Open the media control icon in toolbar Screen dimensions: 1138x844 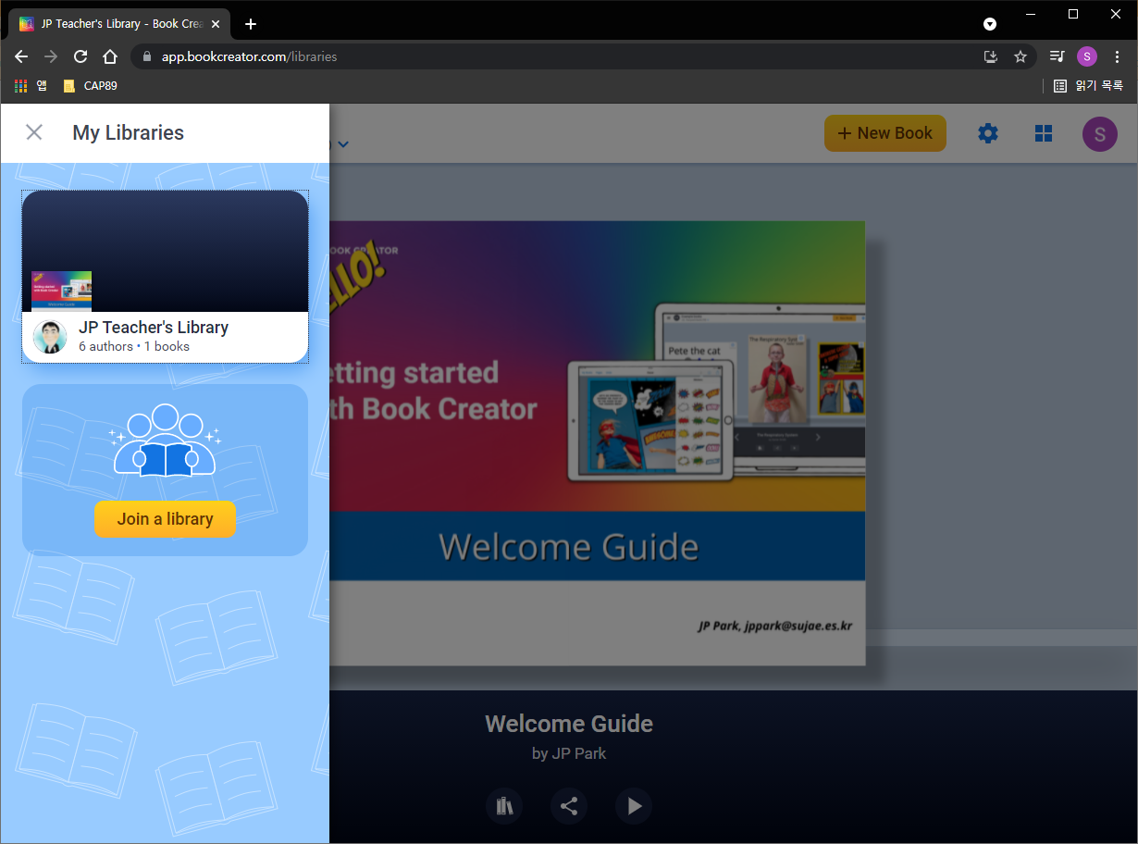[x=1057, y=56]
